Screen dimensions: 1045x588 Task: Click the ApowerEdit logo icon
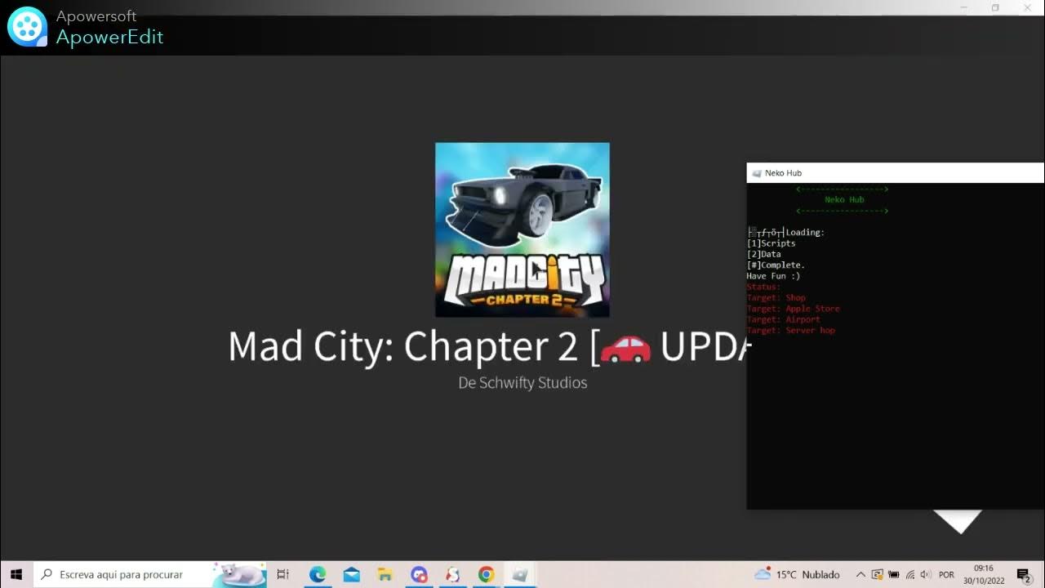(28, 27)
